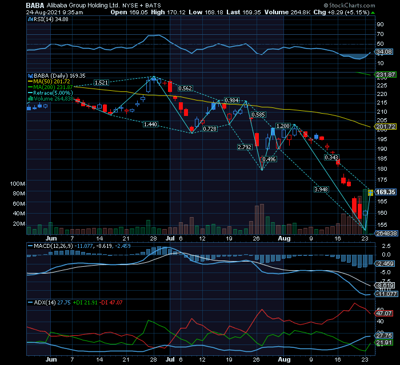Click the 34.08 RSI value tag

point(384,52)
